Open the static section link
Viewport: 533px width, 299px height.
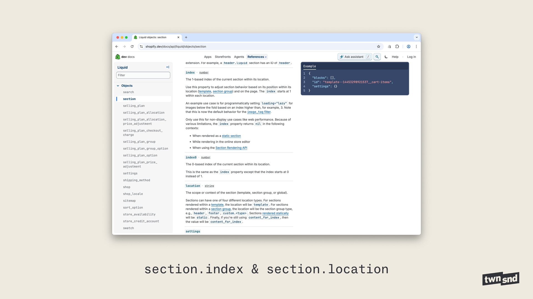231,136
